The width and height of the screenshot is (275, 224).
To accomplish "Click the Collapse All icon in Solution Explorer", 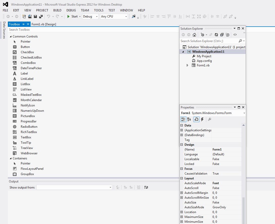I will click(222, 35).
